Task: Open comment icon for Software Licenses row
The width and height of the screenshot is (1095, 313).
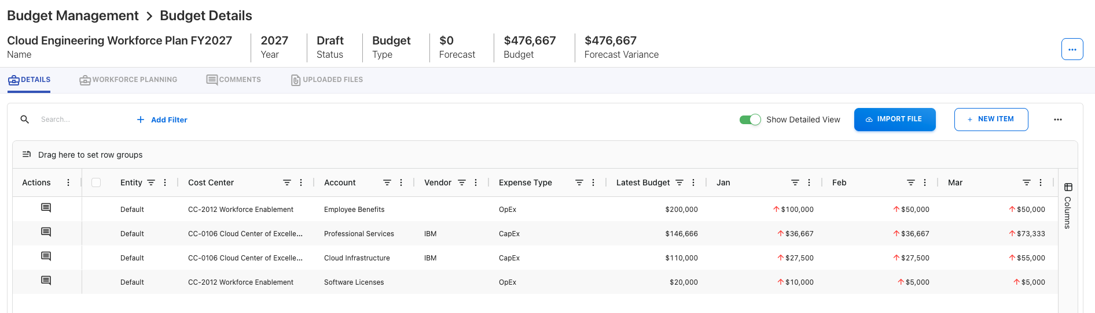Action: 46,281
